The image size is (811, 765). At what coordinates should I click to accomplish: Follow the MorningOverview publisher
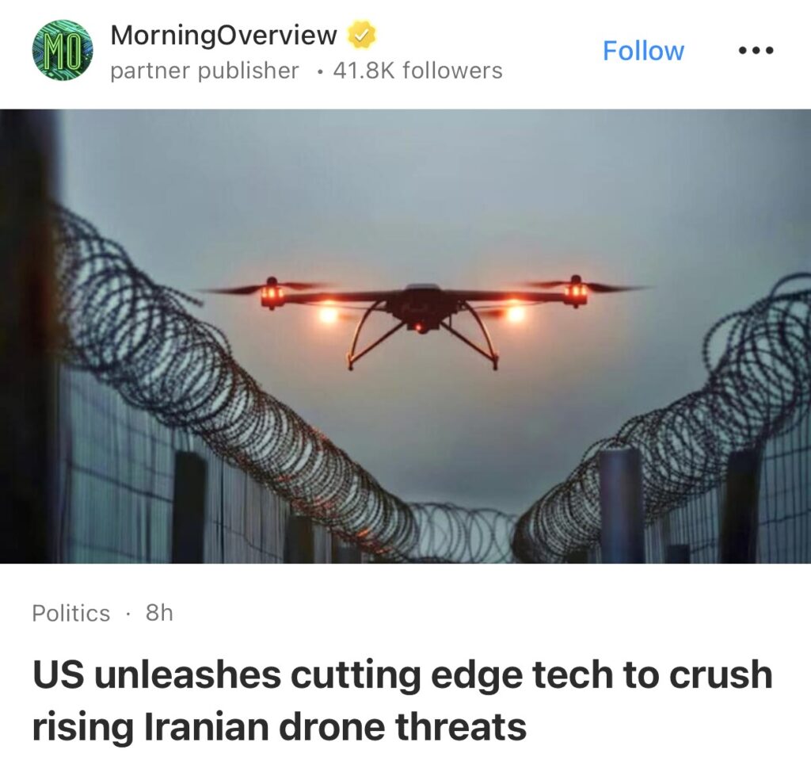click(643, 51)
